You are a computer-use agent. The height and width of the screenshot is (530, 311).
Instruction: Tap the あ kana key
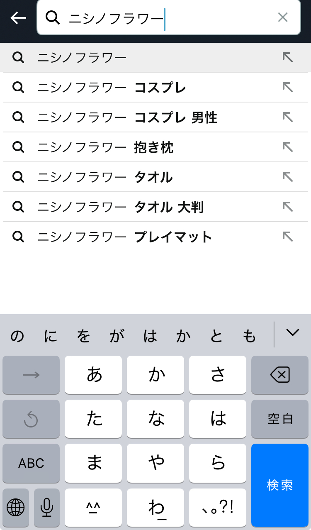[x=93, y=375]
